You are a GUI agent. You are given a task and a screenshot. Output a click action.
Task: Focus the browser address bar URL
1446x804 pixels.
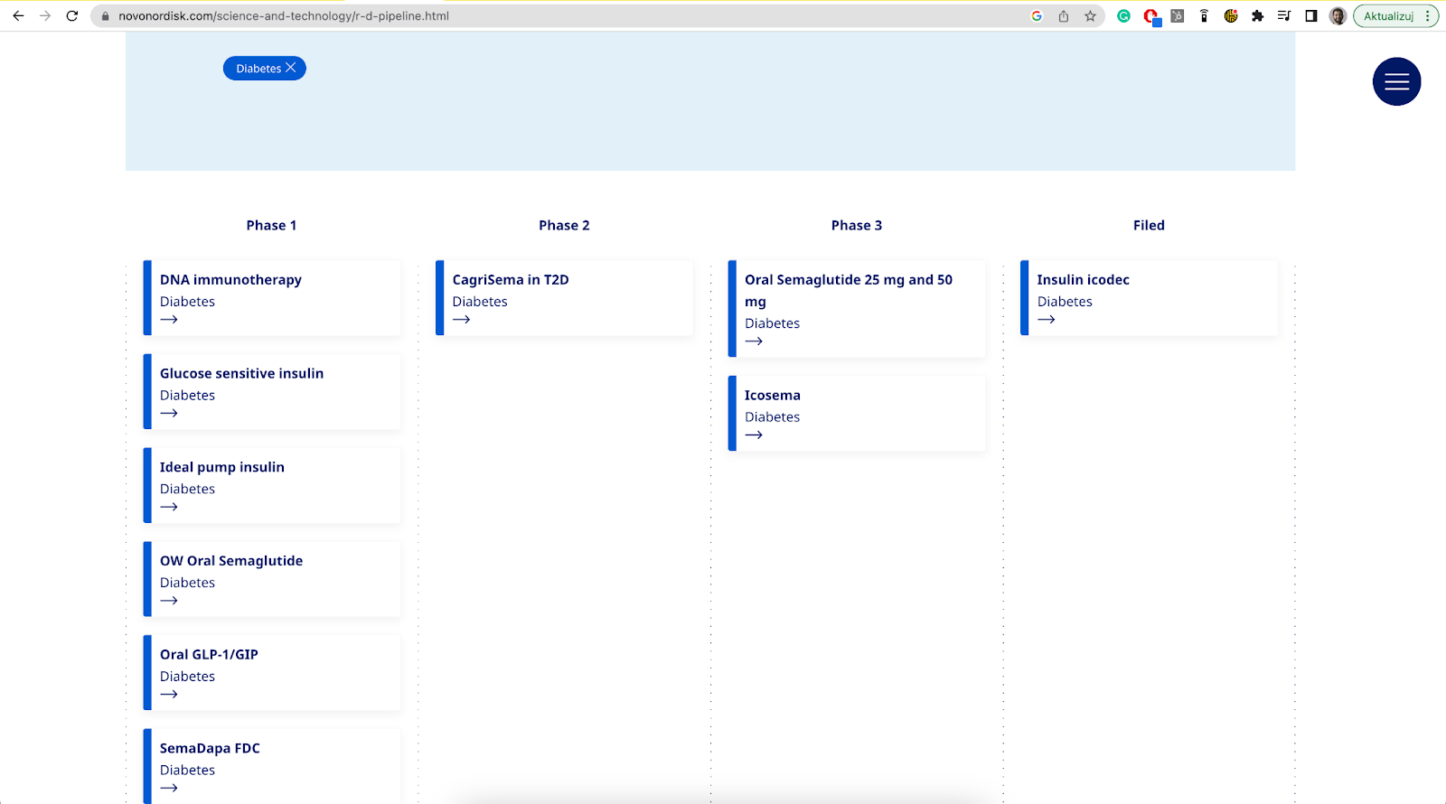click(542, 16)
